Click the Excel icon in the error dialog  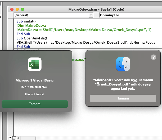(35, 64)
